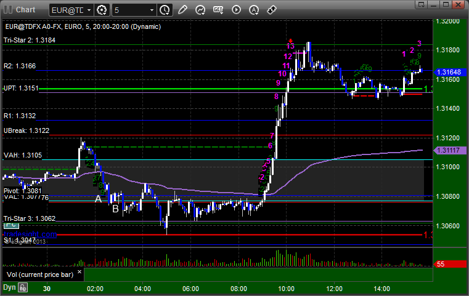Click the S1: 1.3047 label

pos(20,240)
